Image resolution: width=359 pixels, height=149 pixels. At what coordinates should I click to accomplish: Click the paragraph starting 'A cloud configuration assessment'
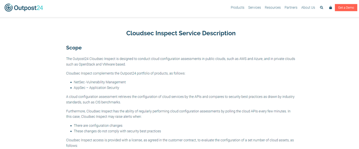pyautogui.click(x=180, y=99)
